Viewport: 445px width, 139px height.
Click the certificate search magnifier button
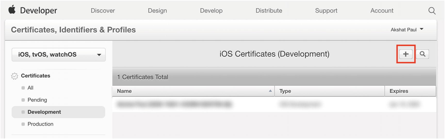click(x=422, y=54)
